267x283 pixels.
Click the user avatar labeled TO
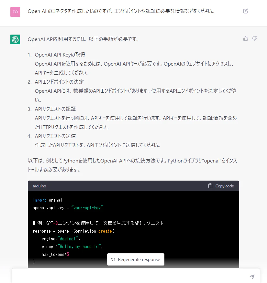(x=15, y=12)
